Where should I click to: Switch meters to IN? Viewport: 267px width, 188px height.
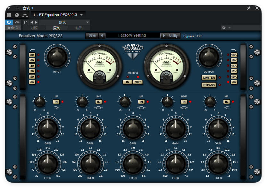[x=128, y=82]
